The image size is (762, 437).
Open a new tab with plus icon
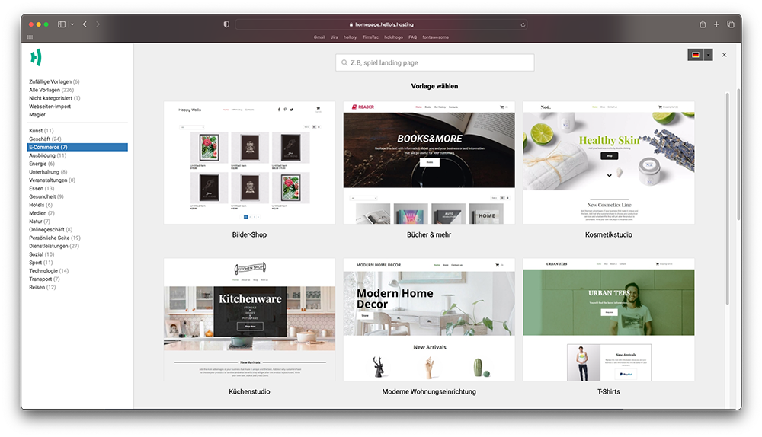[716, 24]
